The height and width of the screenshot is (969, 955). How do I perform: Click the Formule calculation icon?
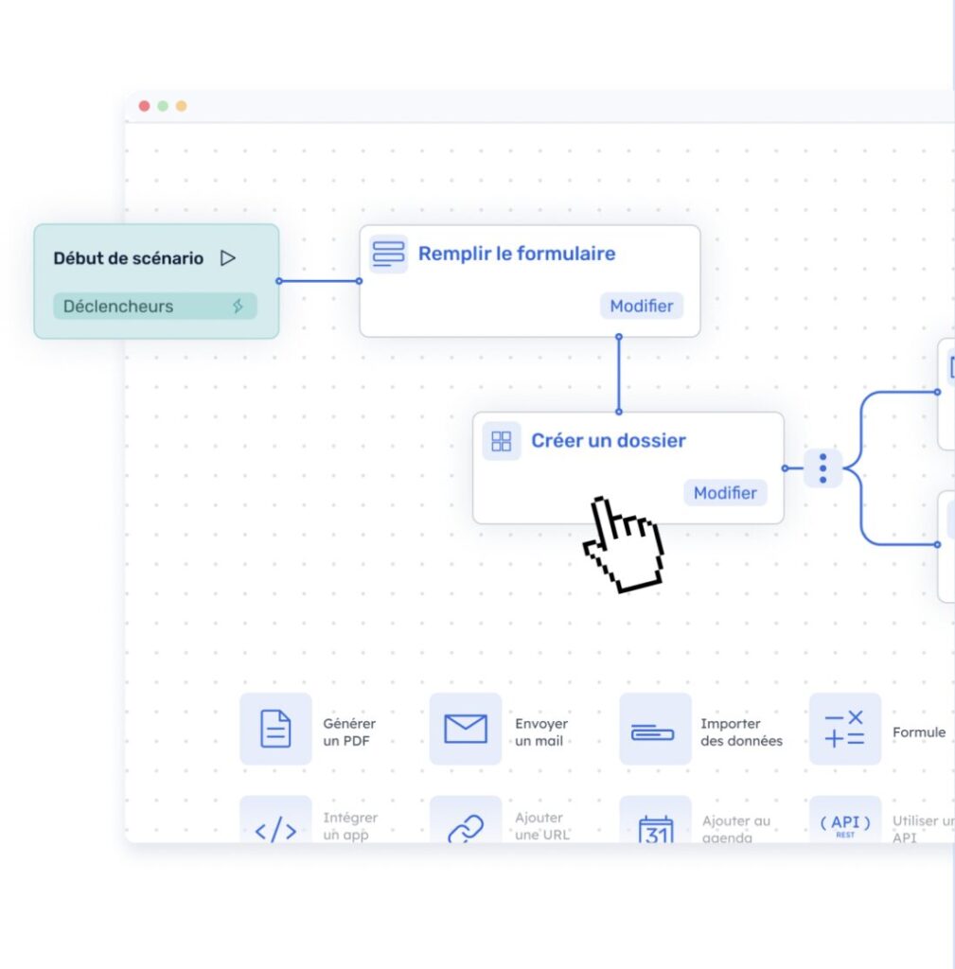pos(844,730)
